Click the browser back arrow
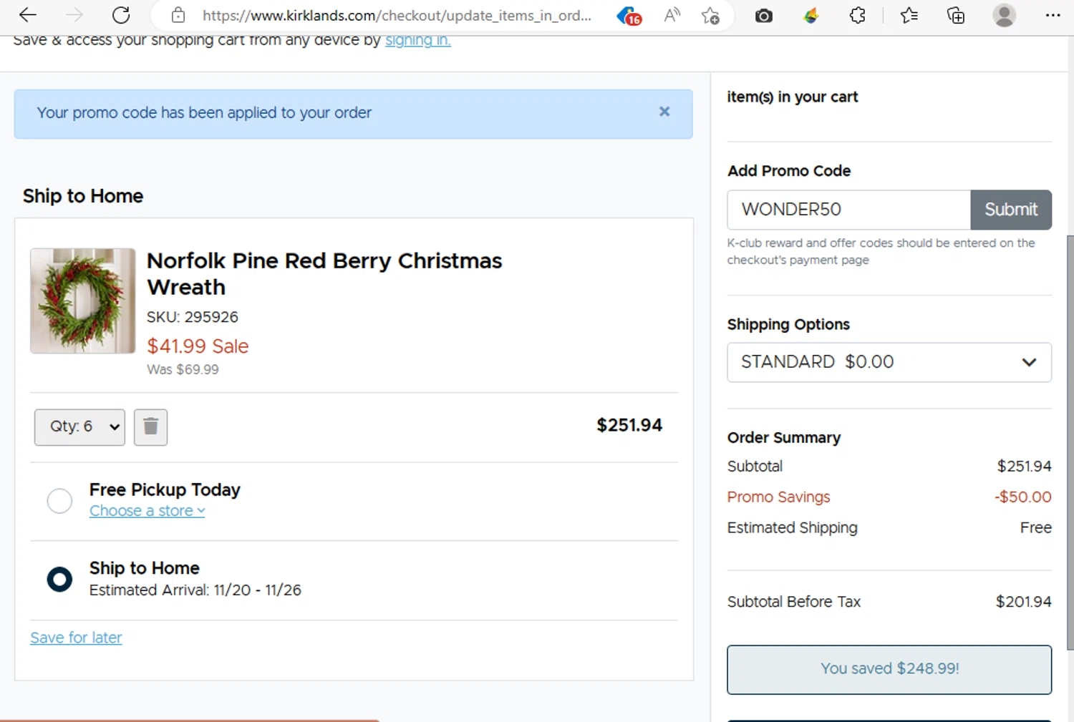The width and height of the screenshot is (1074, 722). [28, 15]
